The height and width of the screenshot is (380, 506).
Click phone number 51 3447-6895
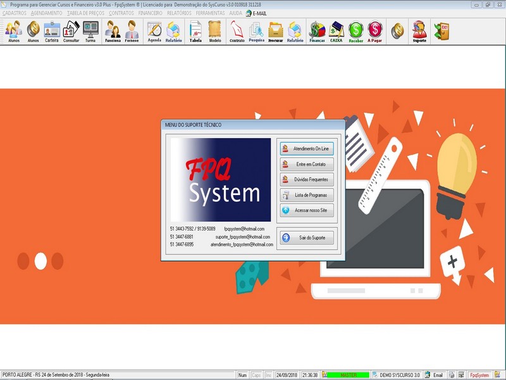pos(182,244)
